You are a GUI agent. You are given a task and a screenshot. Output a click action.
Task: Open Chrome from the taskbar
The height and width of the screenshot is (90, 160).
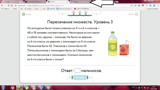click(x=12, y=88)
